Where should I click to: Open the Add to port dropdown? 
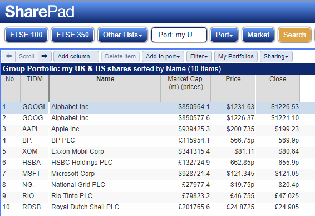163,56
